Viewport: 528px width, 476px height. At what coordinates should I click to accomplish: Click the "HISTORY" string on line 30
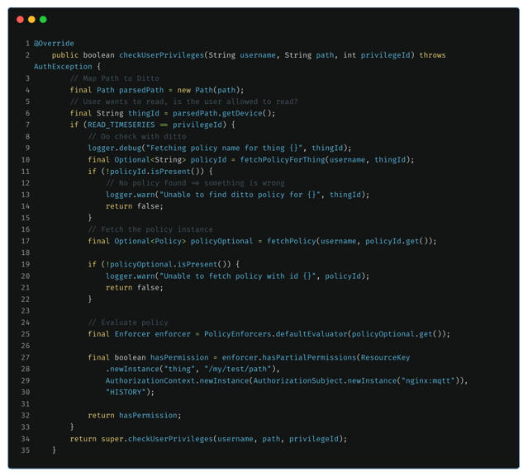pos(126,393)
